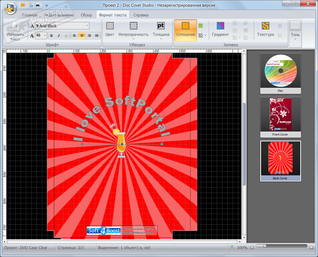Click the texture picker icon beside Текстура
The width and height of the screenshot is (318, 257).
[280, 26]
